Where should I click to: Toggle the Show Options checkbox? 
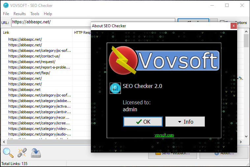point(222,22)
